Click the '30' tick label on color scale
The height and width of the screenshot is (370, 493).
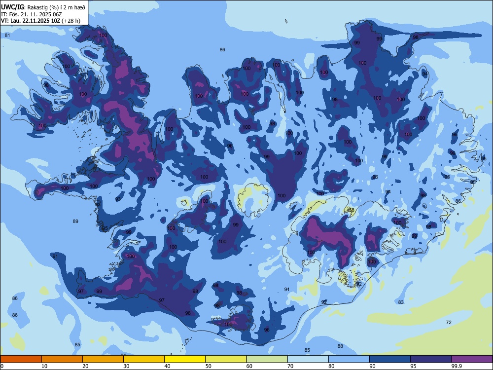tap(126, 366)
